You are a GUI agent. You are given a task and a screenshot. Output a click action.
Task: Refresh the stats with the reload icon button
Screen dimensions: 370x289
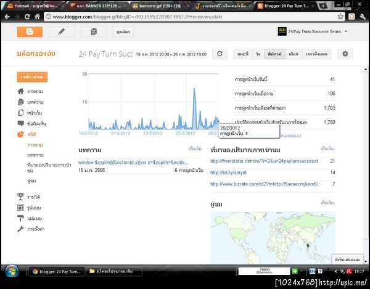click(x=220, y=54)
